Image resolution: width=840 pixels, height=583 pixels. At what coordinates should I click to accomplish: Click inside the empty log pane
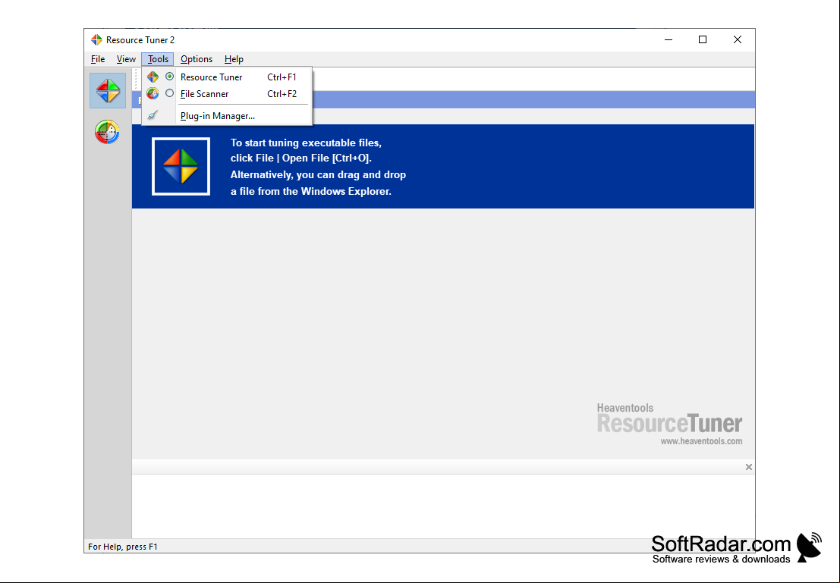point(443,506)
